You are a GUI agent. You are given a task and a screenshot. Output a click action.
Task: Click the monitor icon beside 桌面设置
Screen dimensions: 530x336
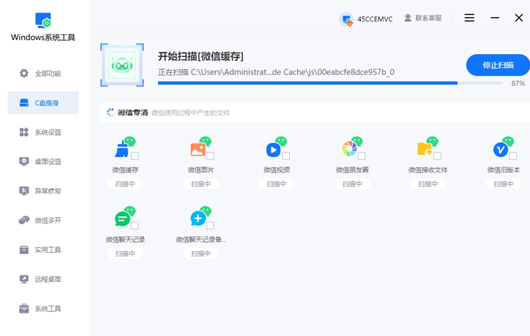click(x=24, y=162)
